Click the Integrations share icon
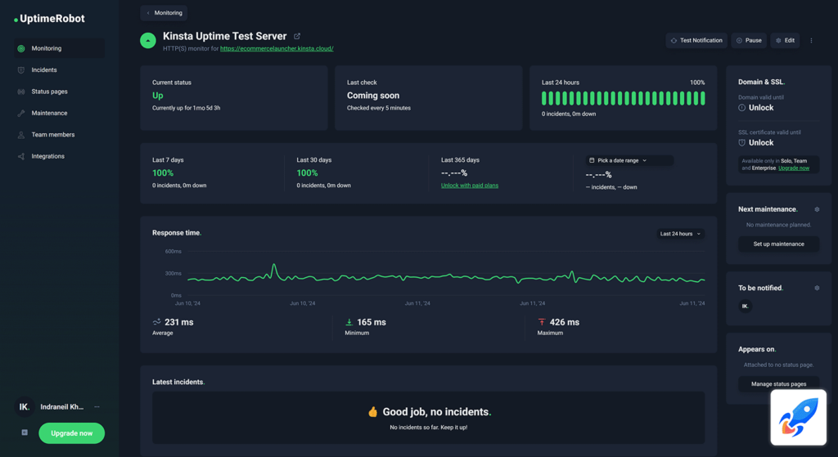Screen dimensions: 838x457 21,156
